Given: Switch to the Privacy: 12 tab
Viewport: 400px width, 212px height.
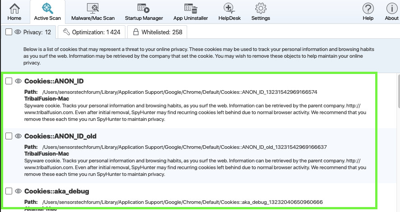Looking at the screenshot, I should [28, 32].
